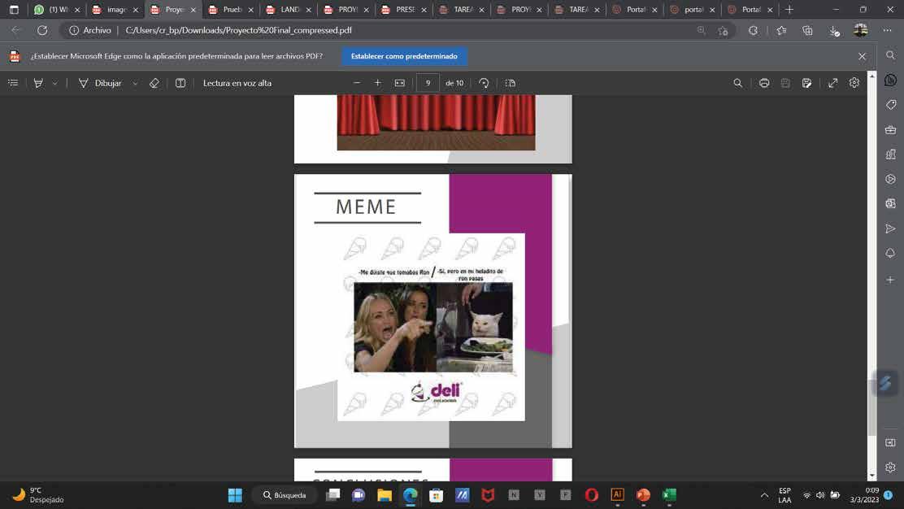Image resolution: width=904 pixels, height=509 pixels.
Task: Show hidden system tray icons
Action: click(x=764, y=495)
